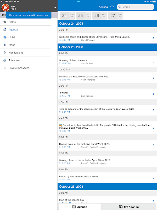Expand the account dropdown chevron
The width and height of the screenshot is (157, 210).
tap(55, 8)
